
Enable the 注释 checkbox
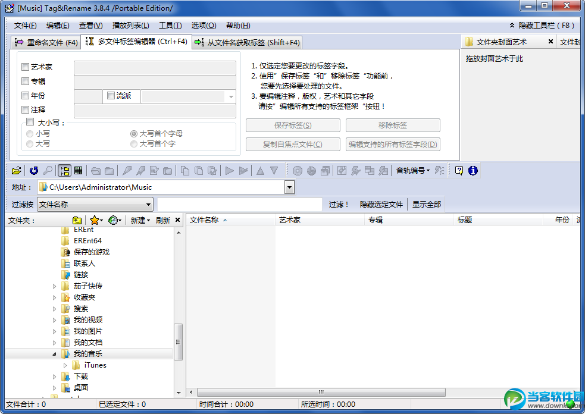click(x=26, y=109)
